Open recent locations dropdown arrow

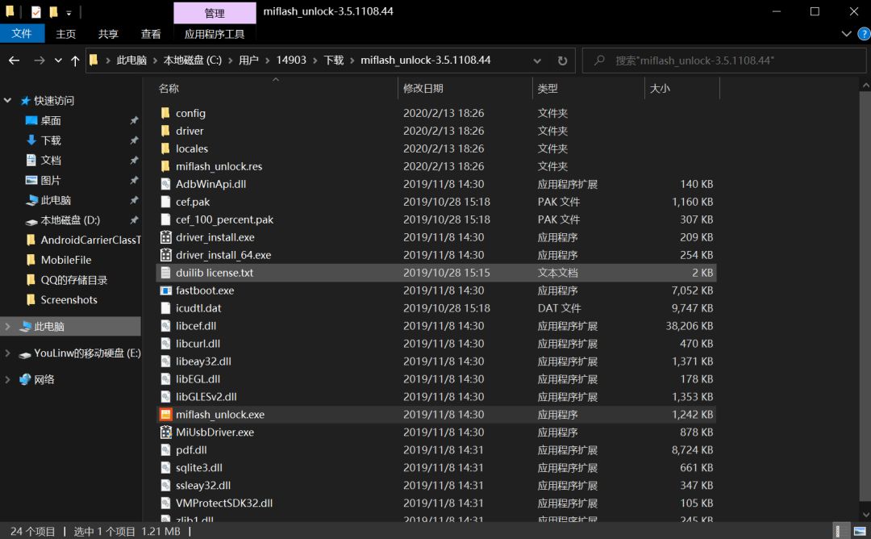coord(58,61)
